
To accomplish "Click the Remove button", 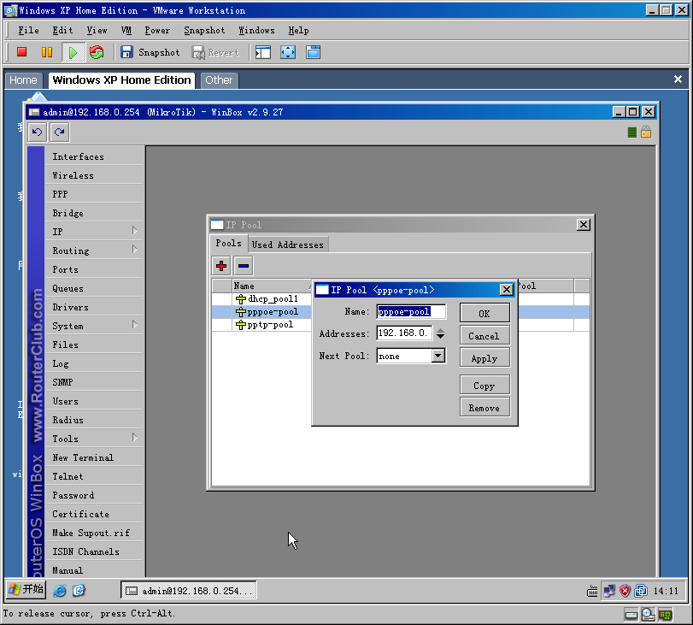I will 485,408.
